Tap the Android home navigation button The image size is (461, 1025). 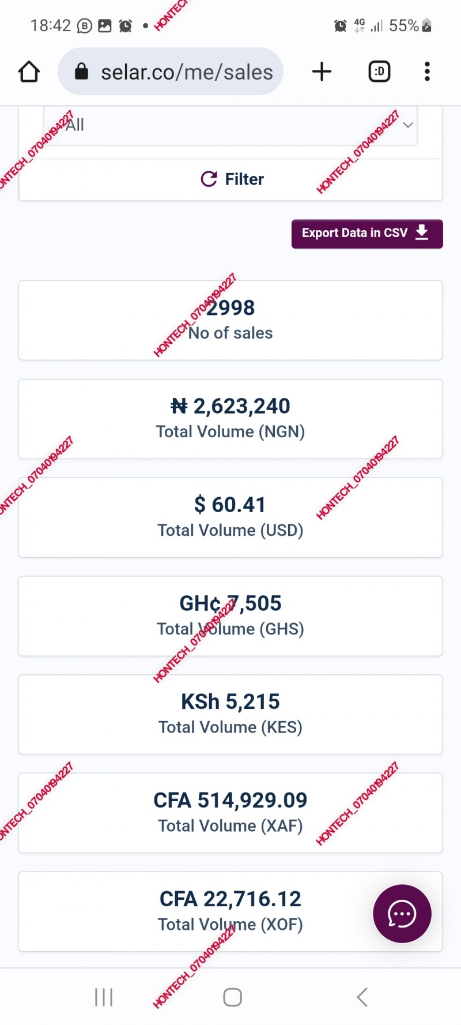click(x=232, y=997)
